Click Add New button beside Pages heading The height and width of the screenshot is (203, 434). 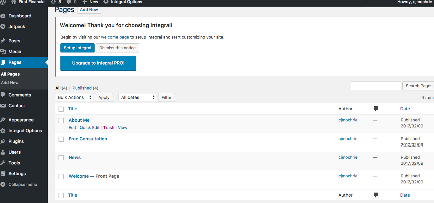(89, 9)
